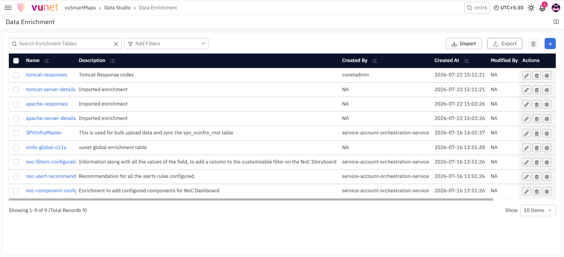Open settings for apache-server-details row
Screen dimensions: 564x257
[x=547, y=119]
